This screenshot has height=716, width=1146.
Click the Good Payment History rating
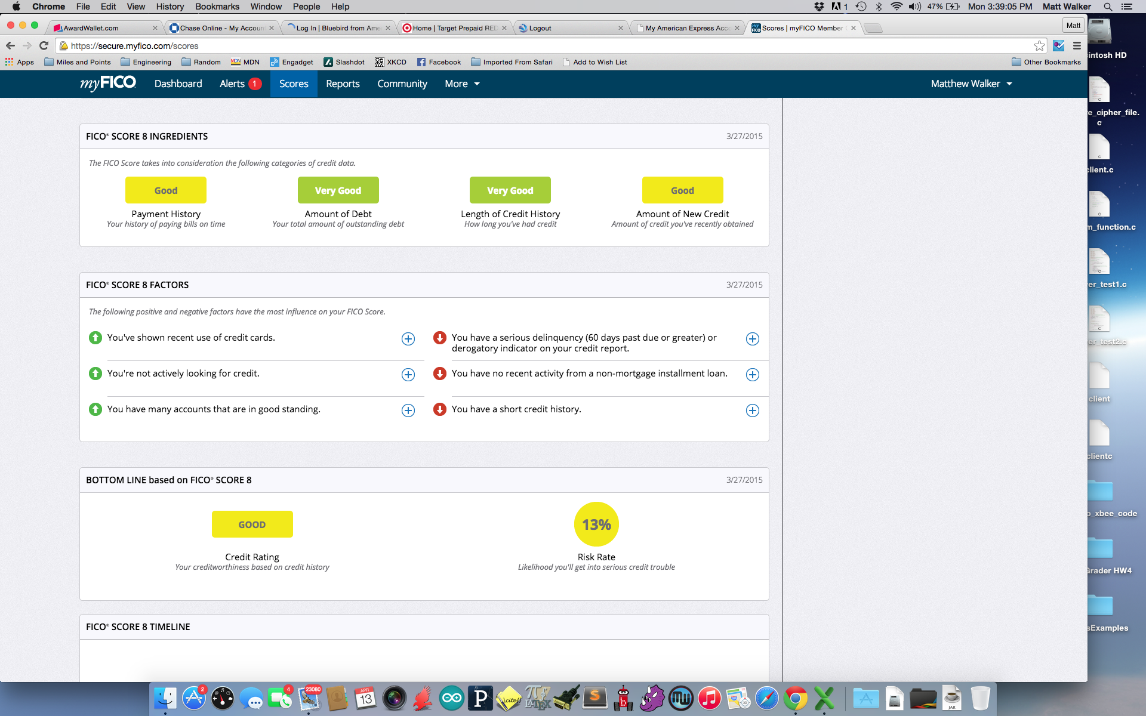166,190
